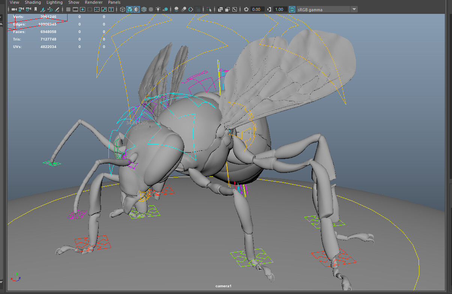
Task: Click the Screen Space Ambient Occlusion icon
Action: coord(176,9)
